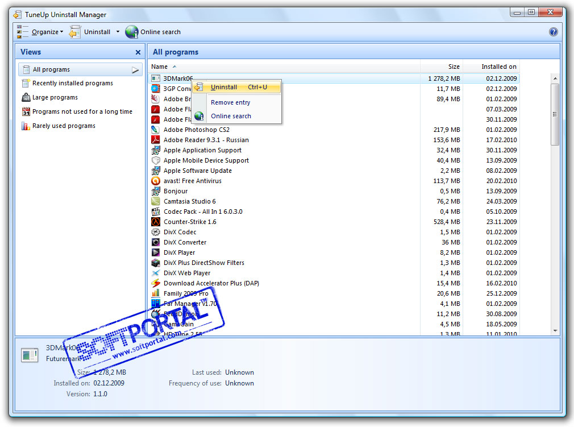Open Rarely used programs view
The width and height of the screenshot is (574, 427).
click(x=64, y=126)
